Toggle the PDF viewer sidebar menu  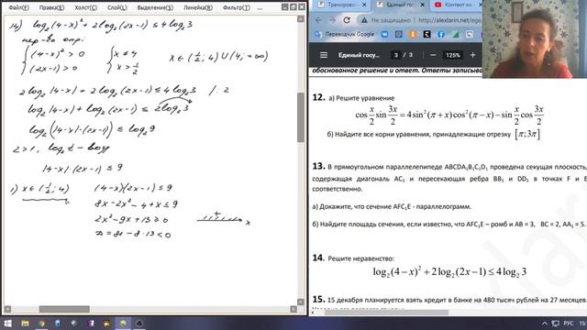(324, 55)
